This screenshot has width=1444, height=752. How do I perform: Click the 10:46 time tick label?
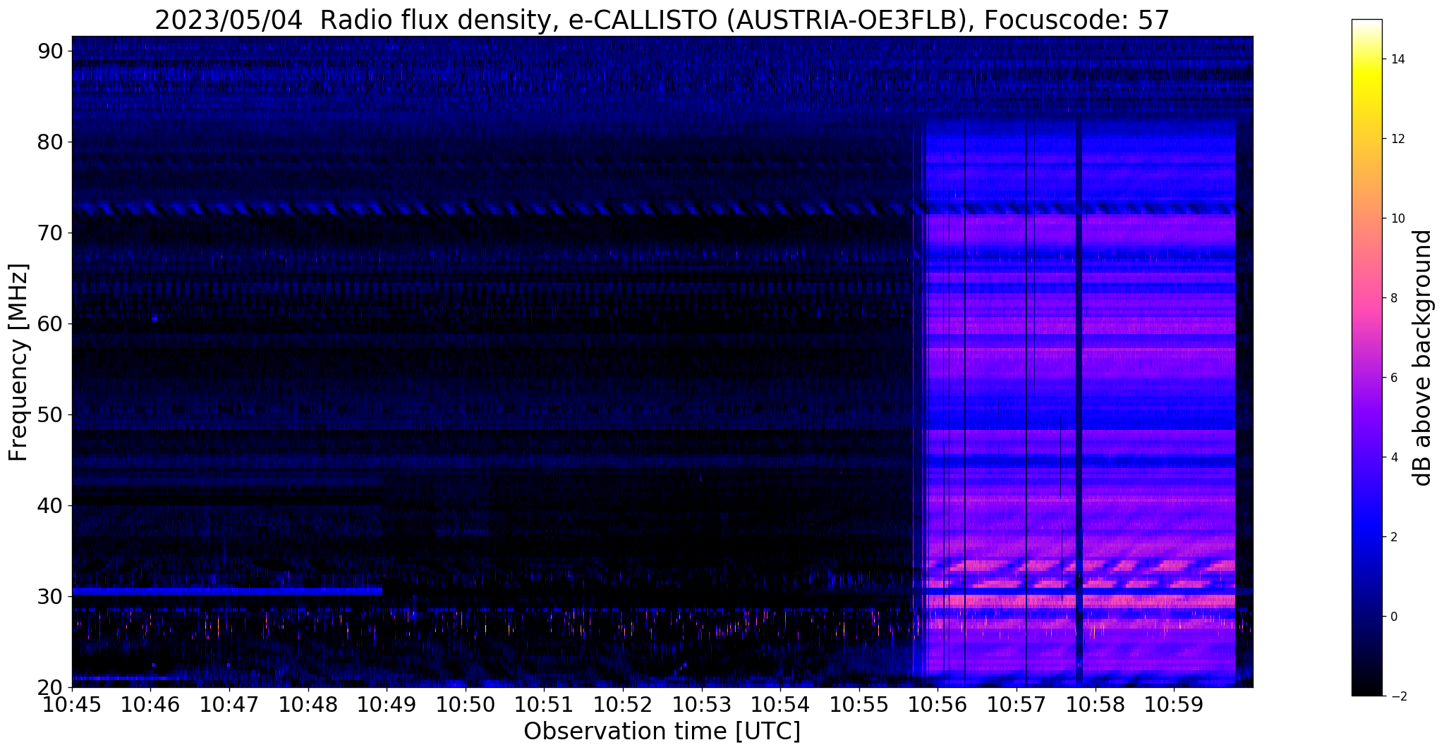pos(150,705)
